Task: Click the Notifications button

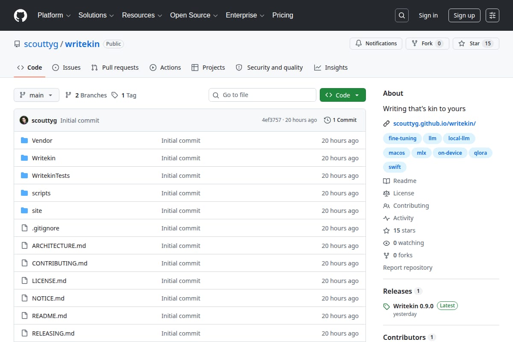Action: (376, 44)
